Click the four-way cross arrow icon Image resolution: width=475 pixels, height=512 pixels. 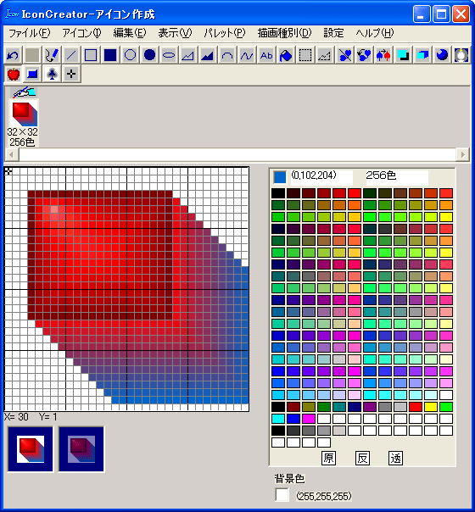pyautogui.click(x=71, y=74)
